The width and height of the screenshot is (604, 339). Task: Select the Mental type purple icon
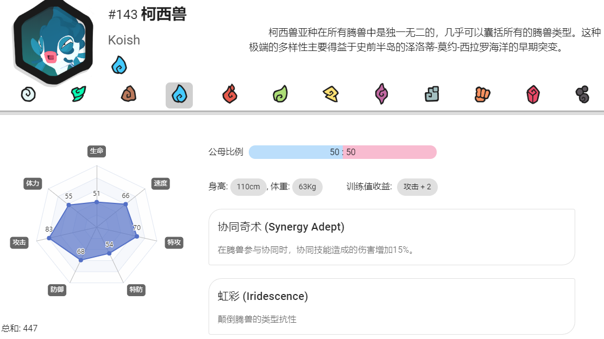[x=381, y=94]
